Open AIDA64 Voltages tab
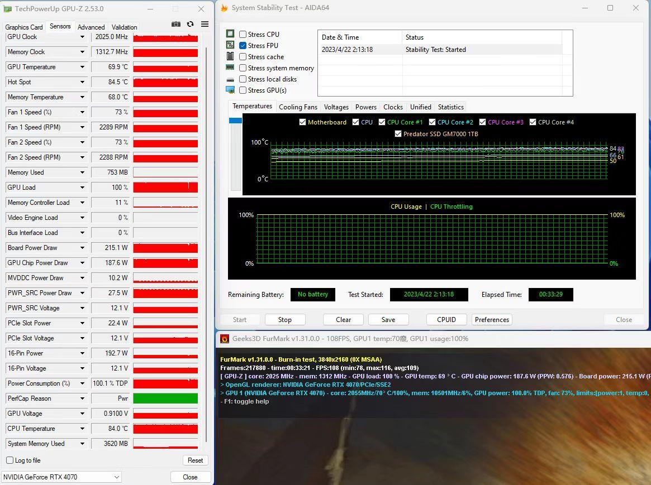The width and height of the screenshot is (651, 485). [336, 107]
